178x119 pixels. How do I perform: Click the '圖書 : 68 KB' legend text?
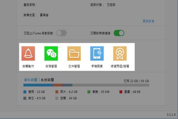132,92
